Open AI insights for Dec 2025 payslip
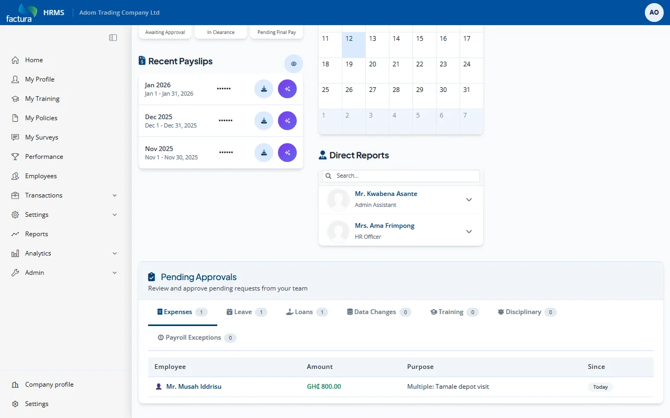Viewport: 670px width, 418px height. tap(287, 121)
